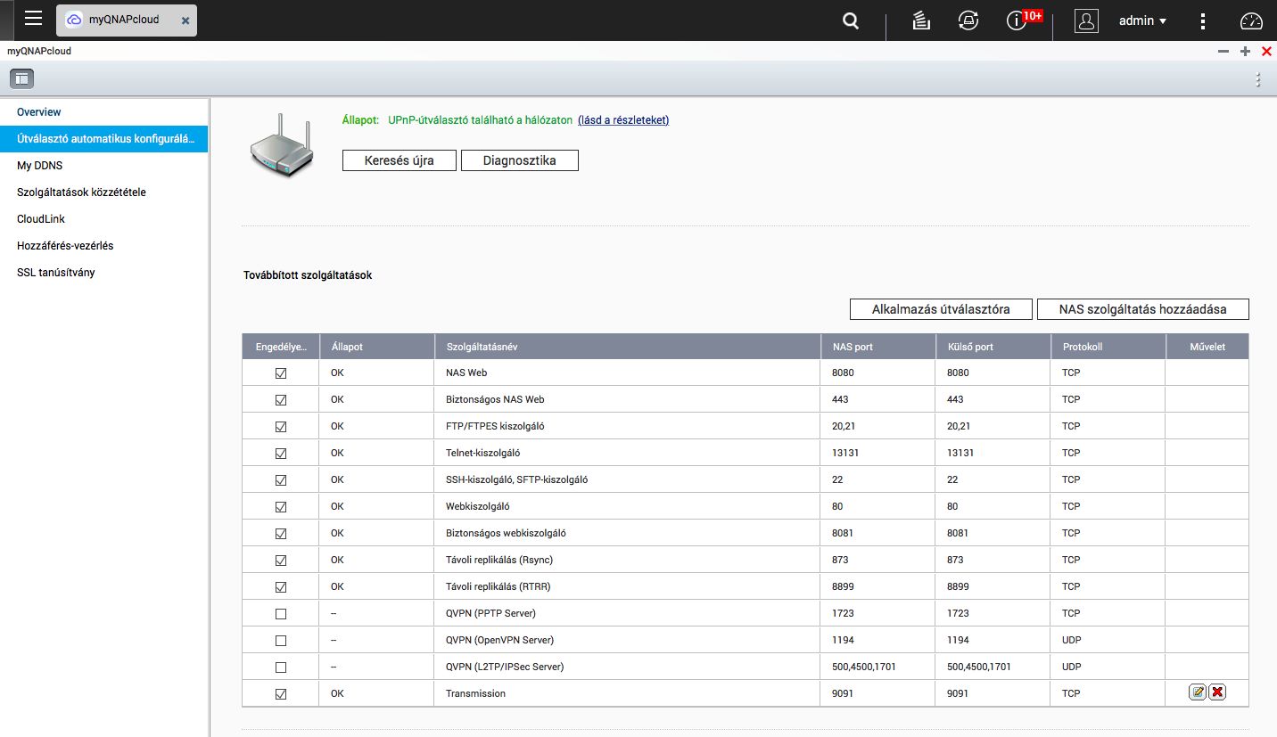
Task: Open the main hamburger menu
Action: tap(33, 19)
